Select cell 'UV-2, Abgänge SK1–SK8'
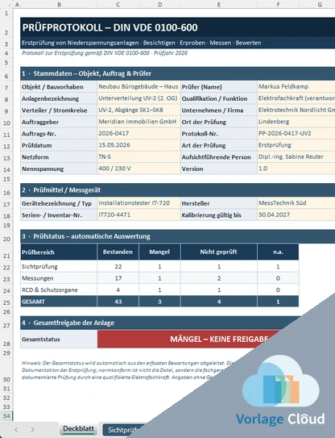 point(139,110)
